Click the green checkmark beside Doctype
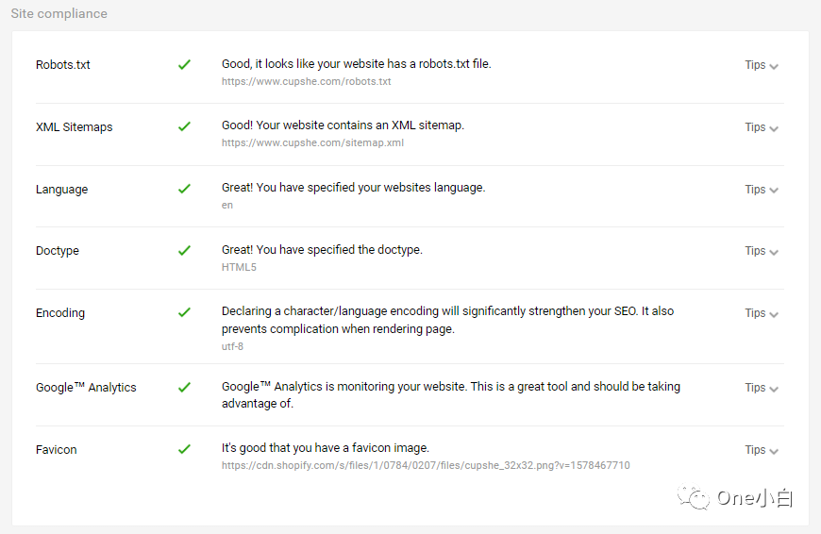Viewport: 821px width, 534px height. pos(184,251)
